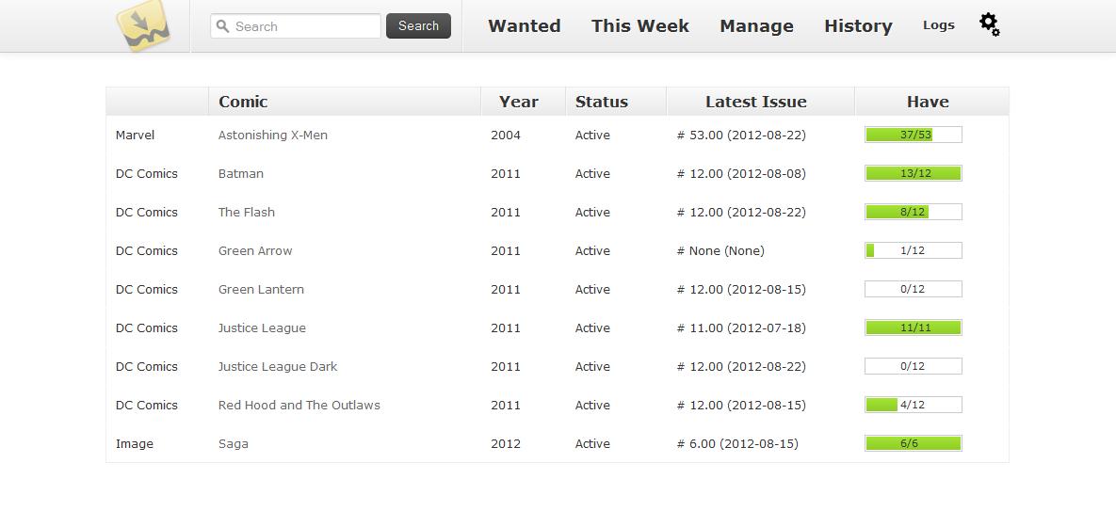Open Red Hood and The Outlaws link
The image size is (1116, 511).
pyautogui.click(x=299, y=405)
